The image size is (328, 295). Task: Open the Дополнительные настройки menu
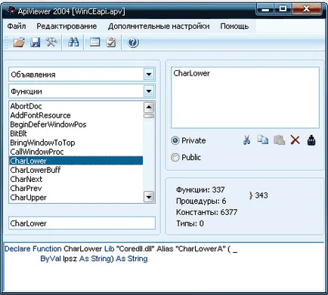click(159, 26)
